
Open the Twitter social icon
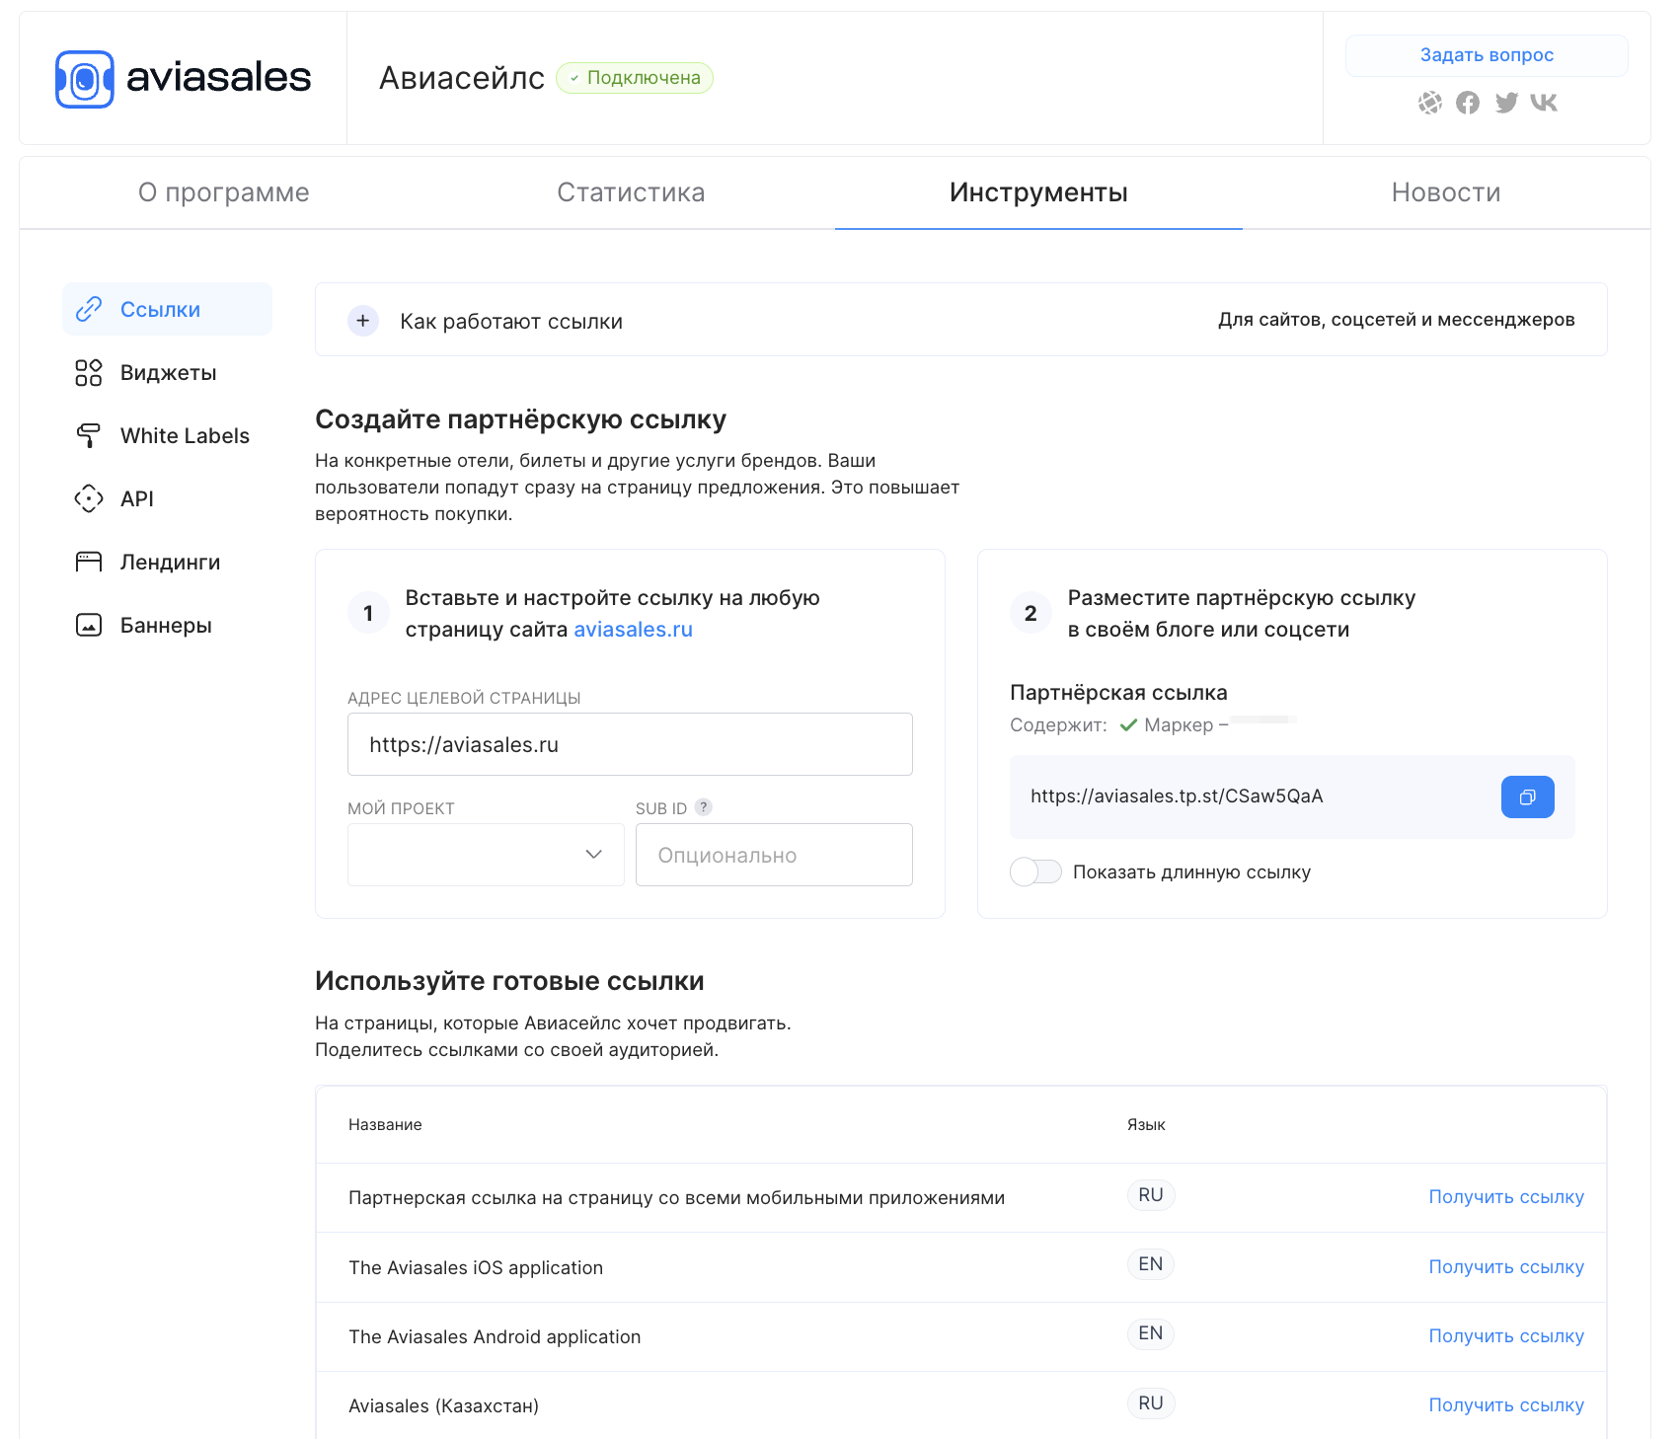coord(1506,103)
